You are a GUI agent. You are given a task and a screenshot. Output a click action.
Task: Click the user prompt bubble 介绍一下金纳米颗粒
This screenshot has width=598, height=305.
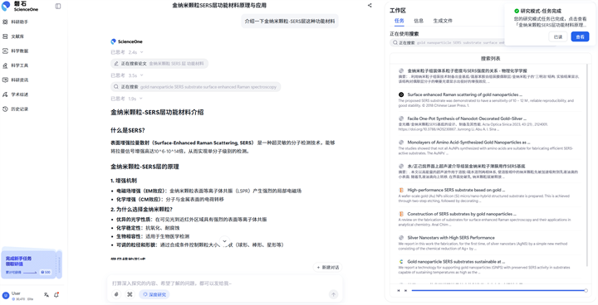coord(290,22)
